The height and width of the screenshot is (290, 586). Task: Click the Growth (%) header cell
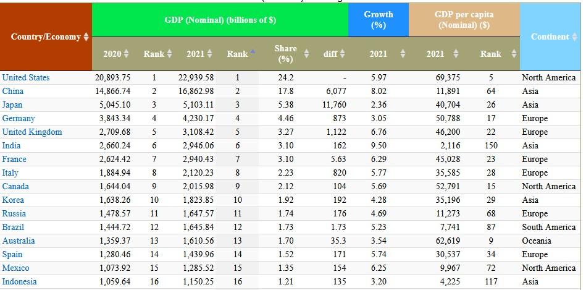(379, 20)
